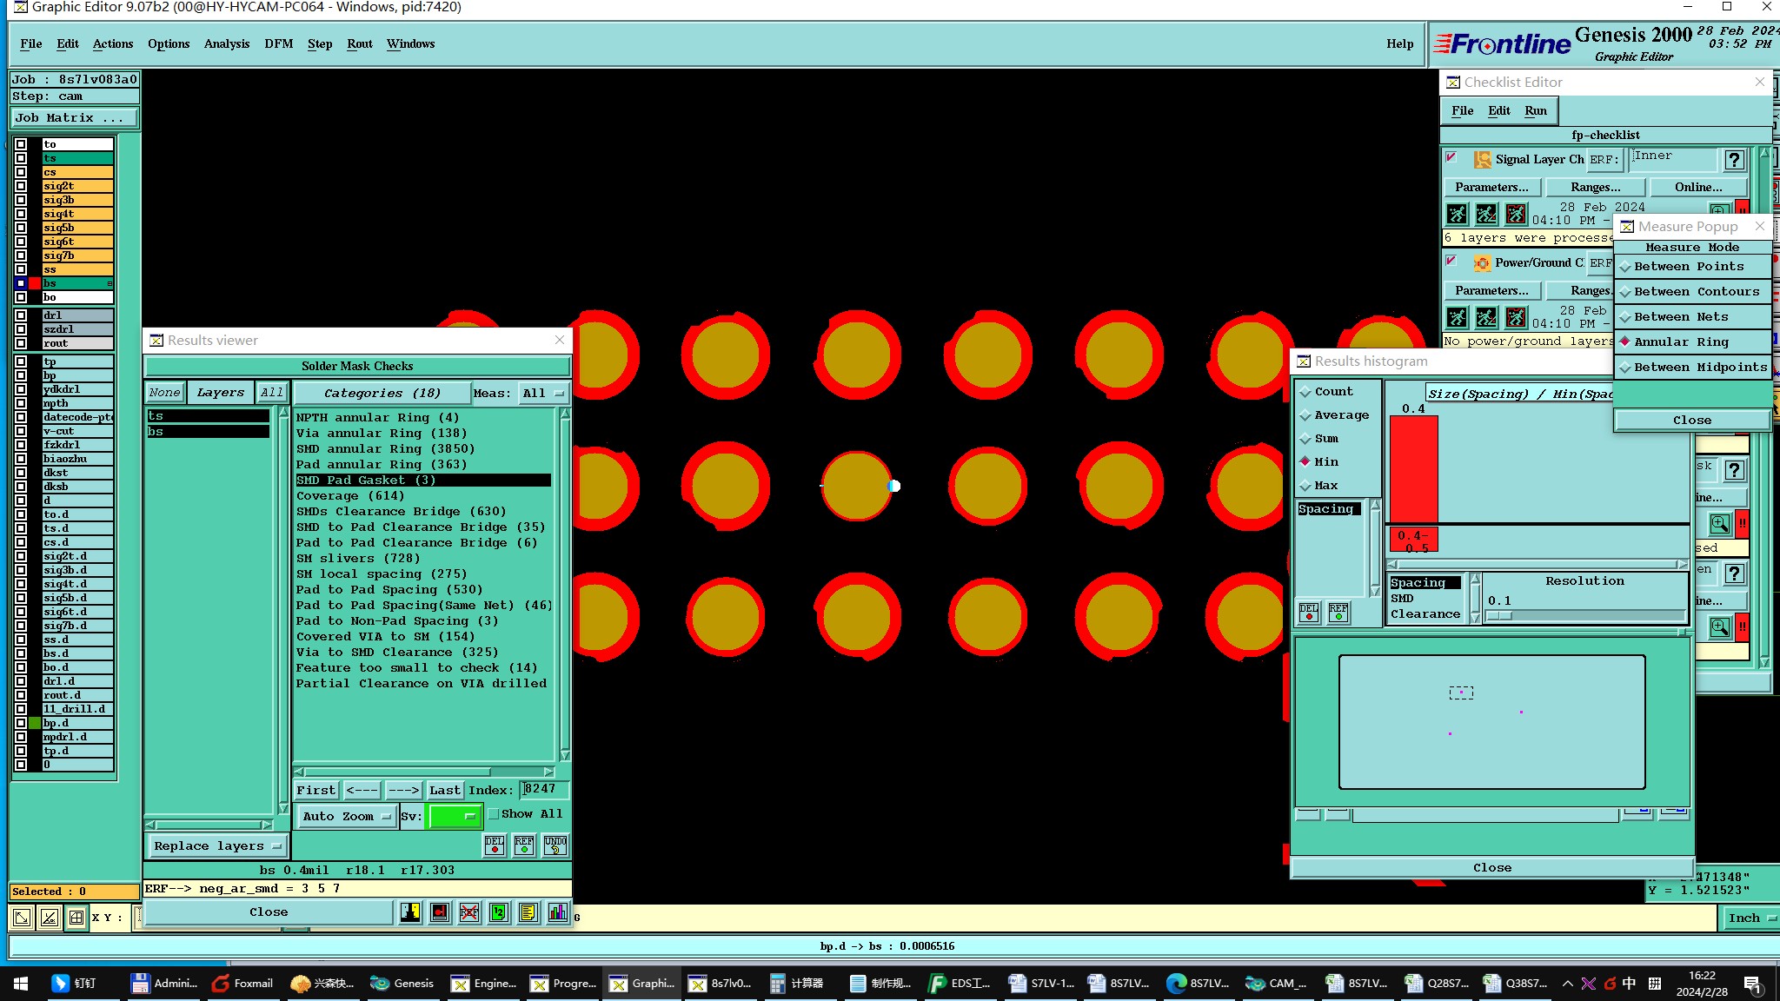Click the DEL icon in Results viewer
The width and height of the screenshot is (1780, 1001).
495,845
